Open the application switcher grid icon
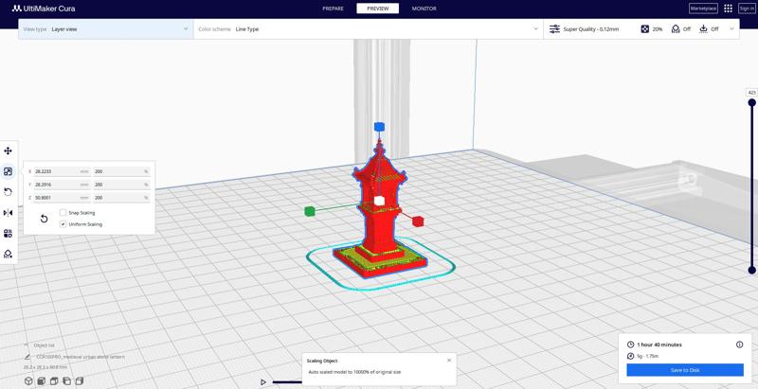Viewport: 758px width, 389px height. tap(728, 9)
